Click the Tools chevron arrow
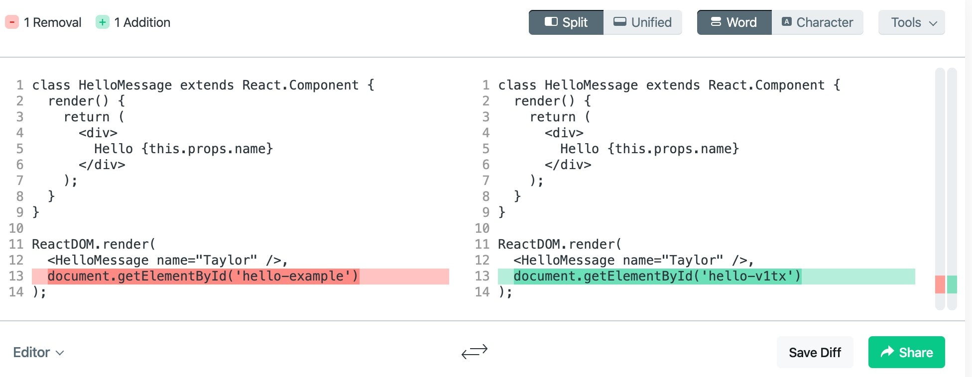Screen dimensions: 972x377 point(933,23)
